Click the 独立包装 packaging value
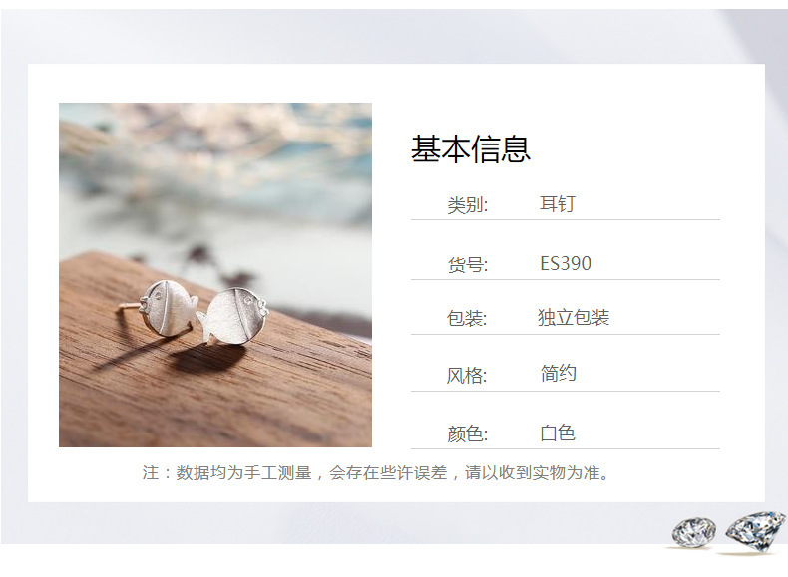This screenshot has width=788, height=577. 574,317
